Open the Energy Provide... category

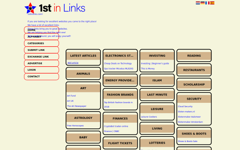(120, 80)
